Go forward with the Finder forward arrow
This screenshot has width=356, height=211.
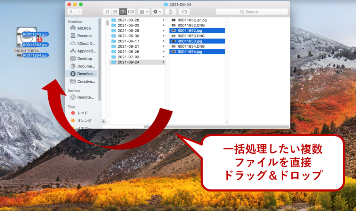click(79, 11)
